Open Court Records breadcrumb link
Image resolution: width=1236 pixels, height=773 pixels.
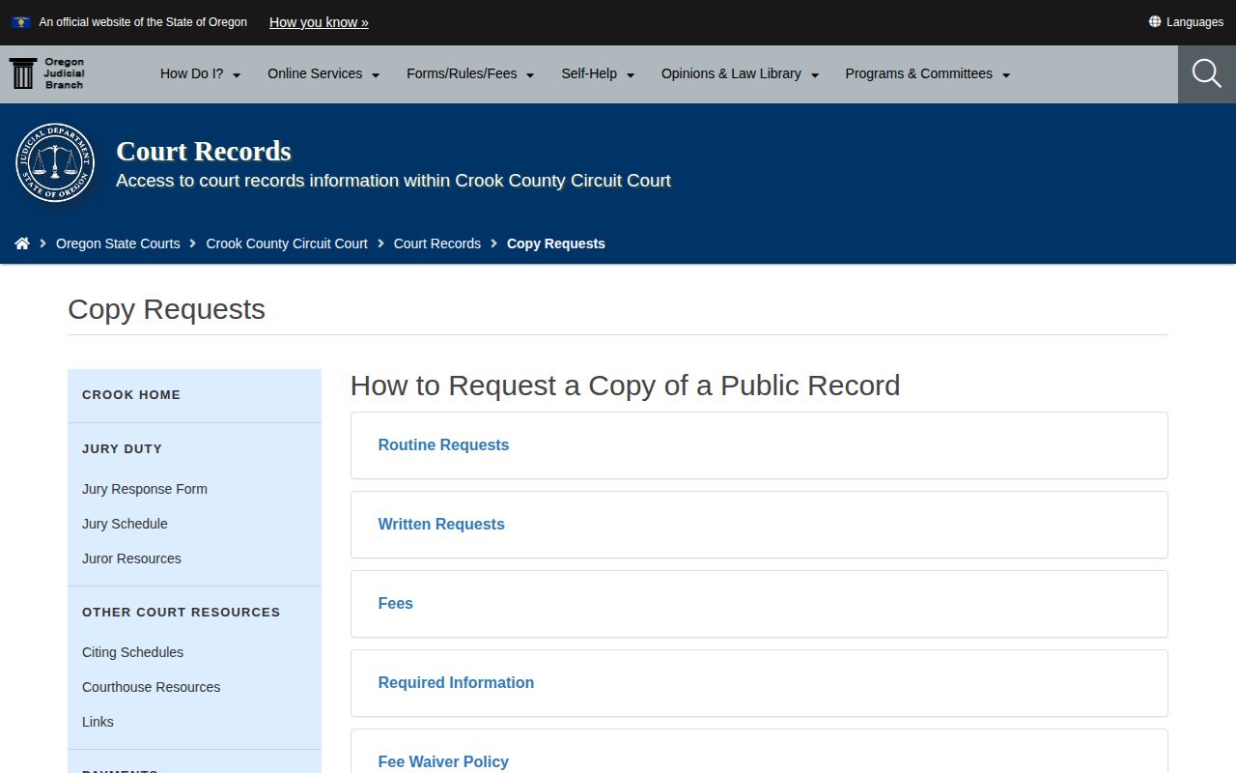(x=437, y=243)
